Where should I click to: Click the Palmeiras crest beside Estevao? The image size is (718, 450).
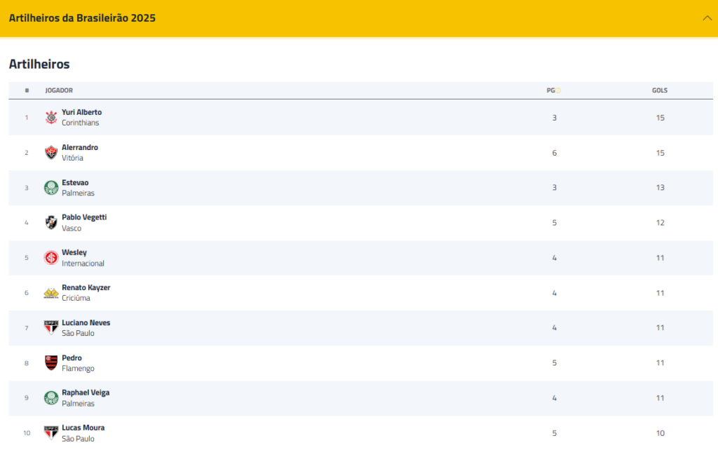50,188
